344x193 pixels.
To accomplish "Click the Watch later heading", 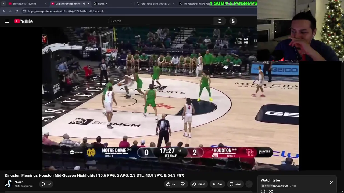I will click(270, 180).
